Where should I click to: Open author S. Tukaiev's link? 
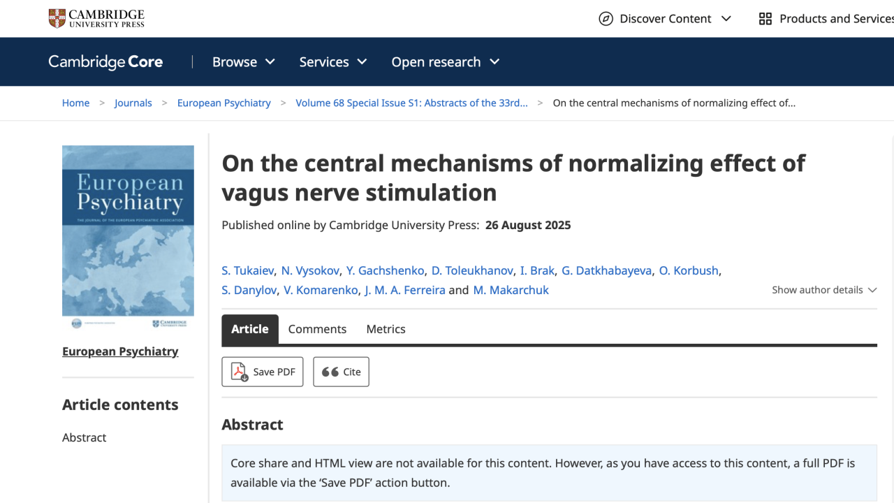tap(248, 270)
